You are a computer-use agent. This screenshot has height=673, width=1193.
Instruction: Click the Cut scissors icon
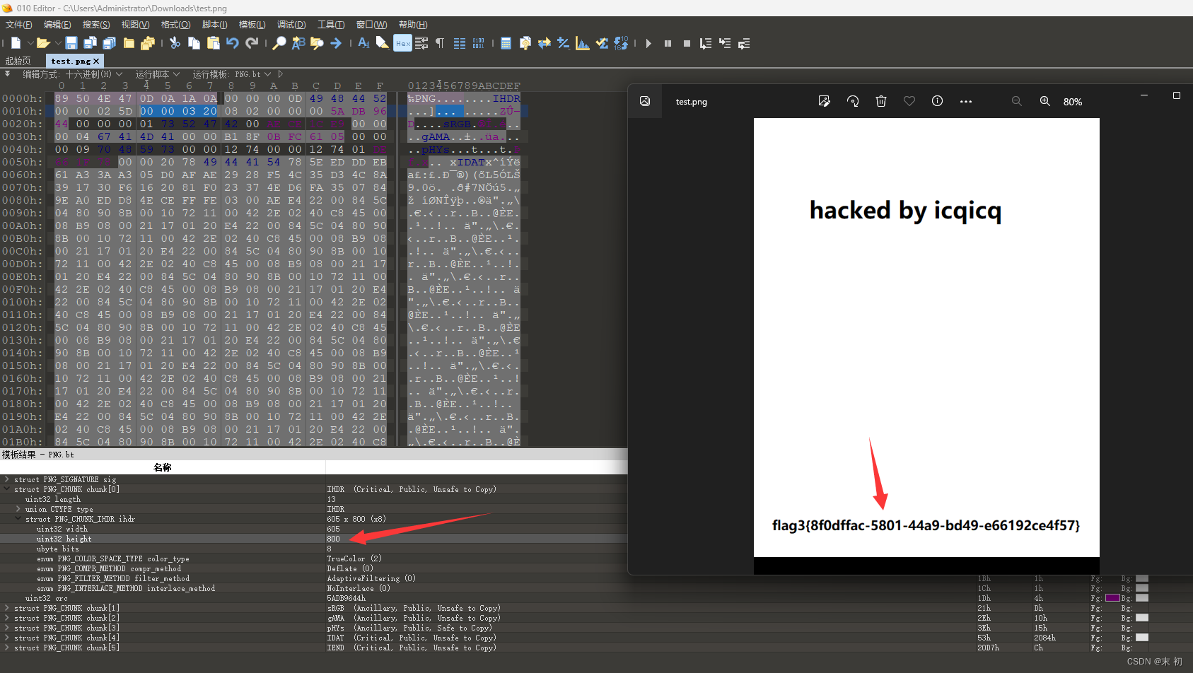point(175,43)
